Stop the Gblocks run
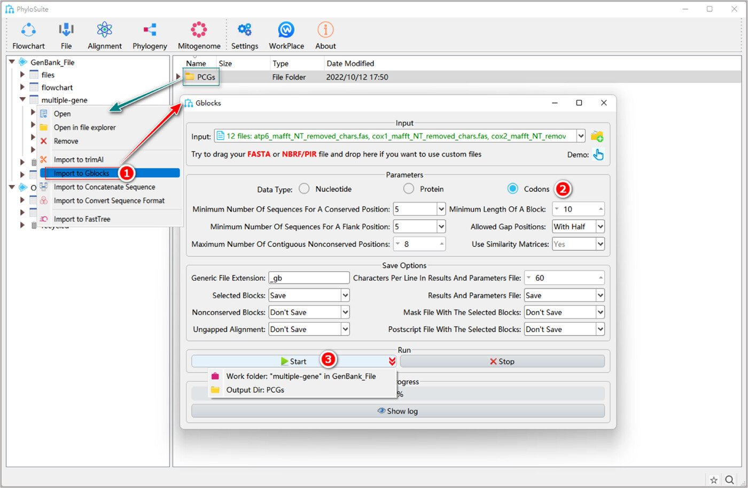 [x=502, y=361]
